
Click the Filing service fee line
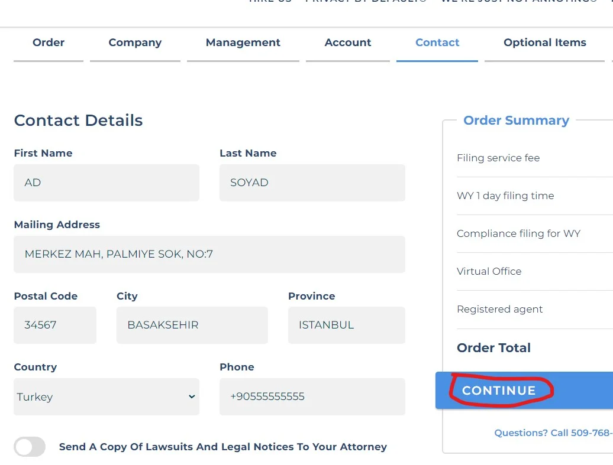[498, 158]
